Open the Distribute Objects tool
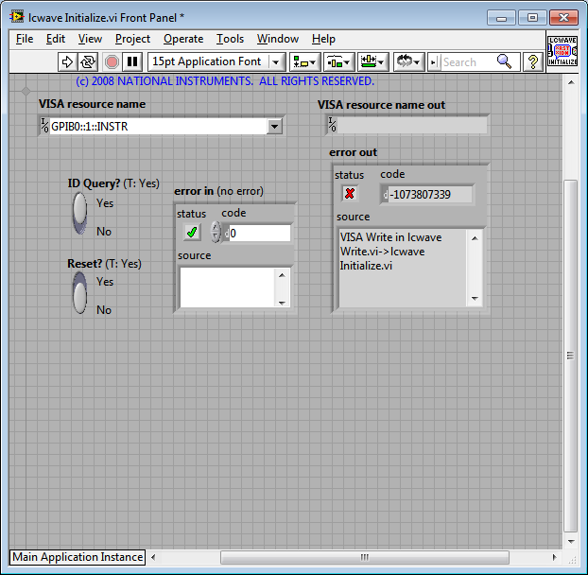Viewport: 588px width, 575px height. pyautogui.click(x=338, y=61)
